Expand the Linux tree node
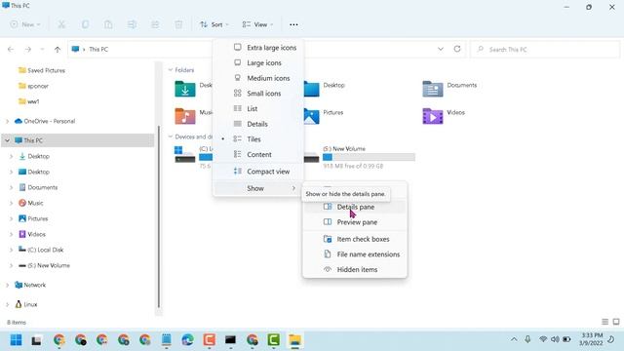 pyautogui.click(x=7, y=304)
